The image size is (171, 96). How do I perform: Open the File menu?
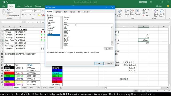(x=3, y=6)
